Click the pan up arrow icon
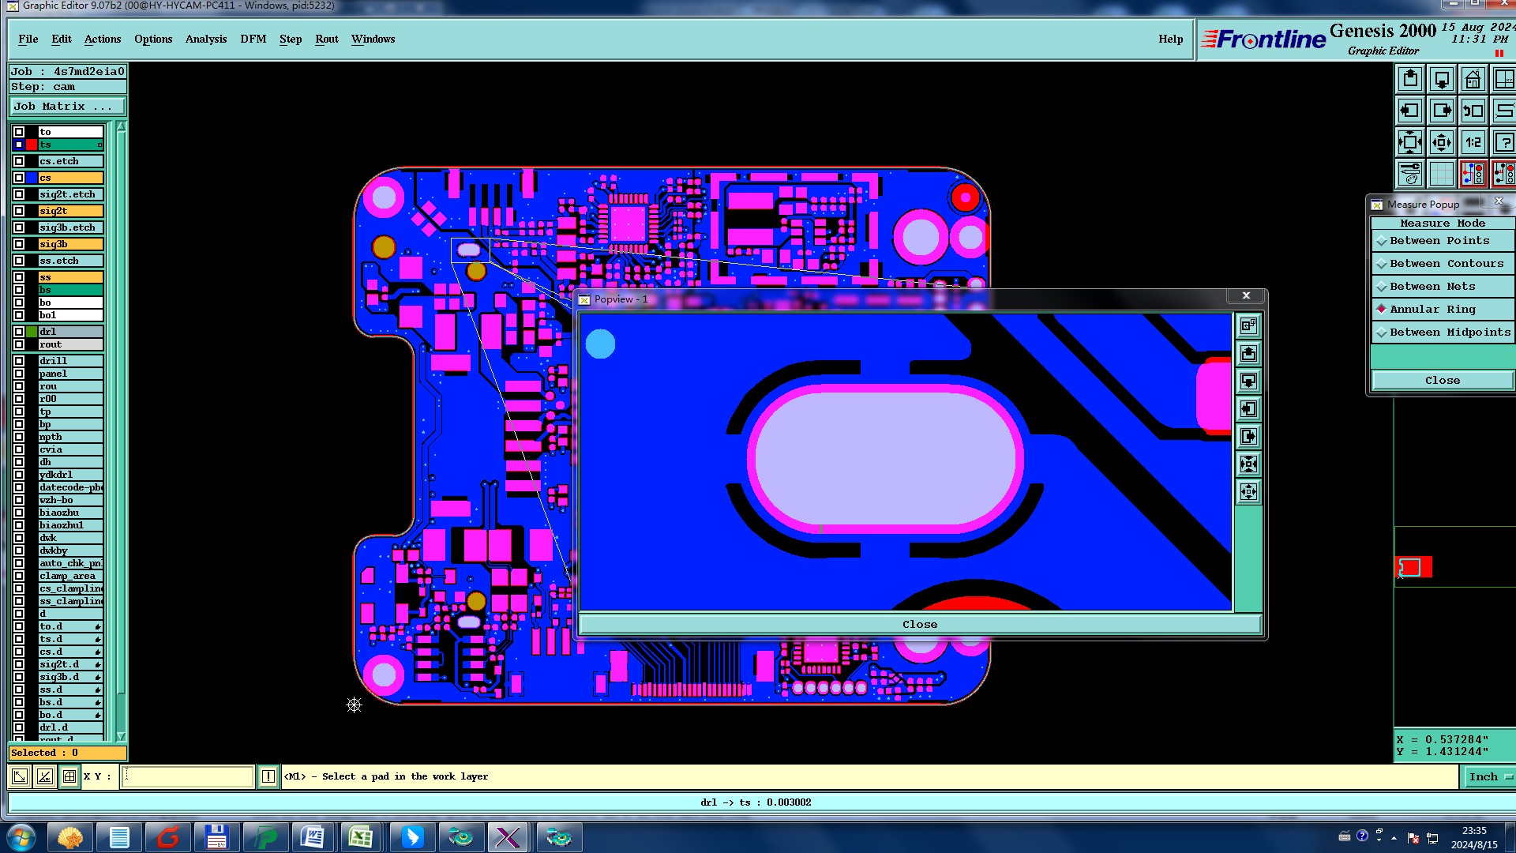 (x=1410, y=80)
